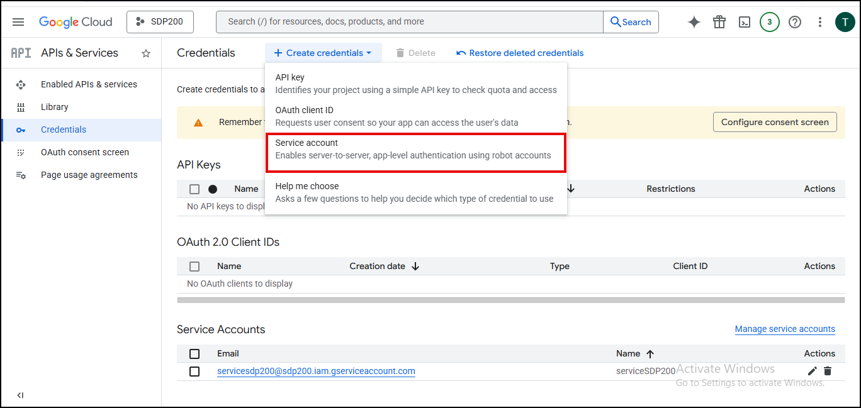Toggle the Create credentials dropdown
This screenshot has width=861, height=408.
pos(323,53)
